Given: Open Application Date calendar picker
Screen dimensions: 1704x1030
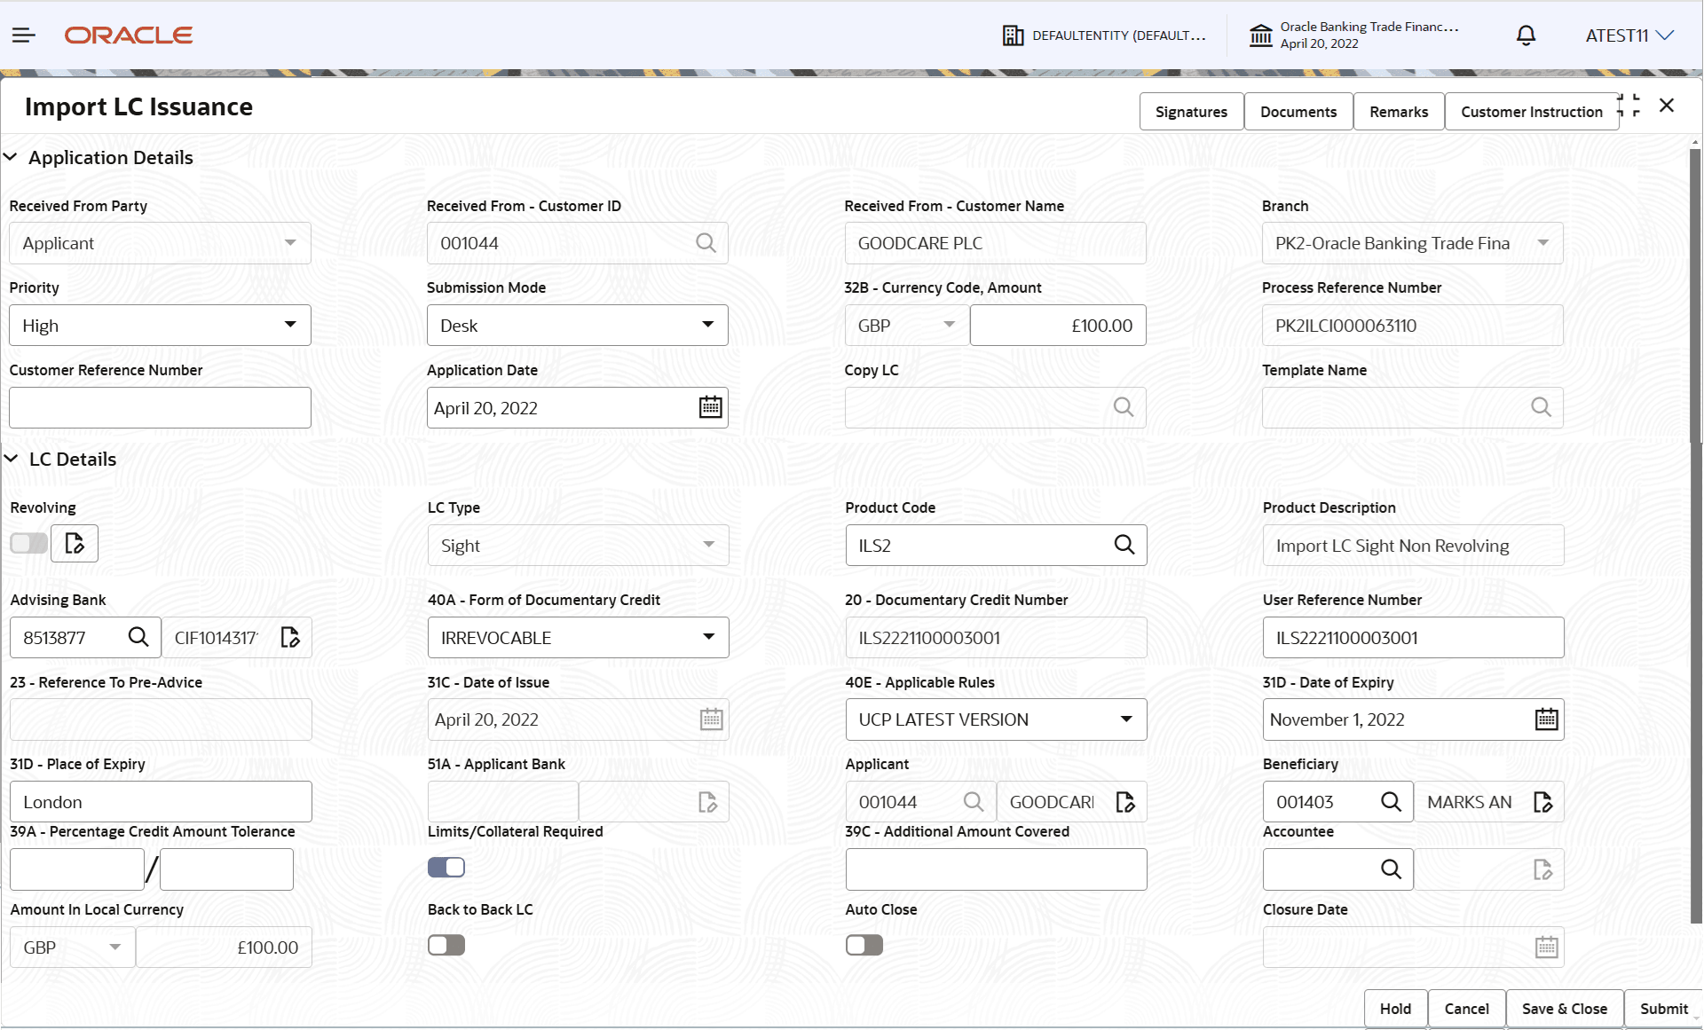Looking at the screenshot, I should (x=710, y=408).
